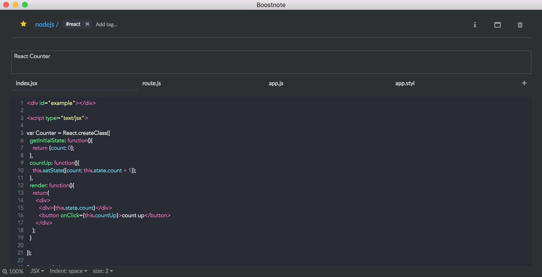Toggle the star favorite icon
Screen dimensions: 542x277
pos(24,24)
